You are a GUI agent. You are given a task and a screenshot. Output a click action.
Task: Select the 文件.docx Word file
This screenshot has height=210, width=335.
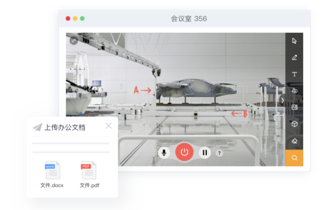[x=53, y=174]
